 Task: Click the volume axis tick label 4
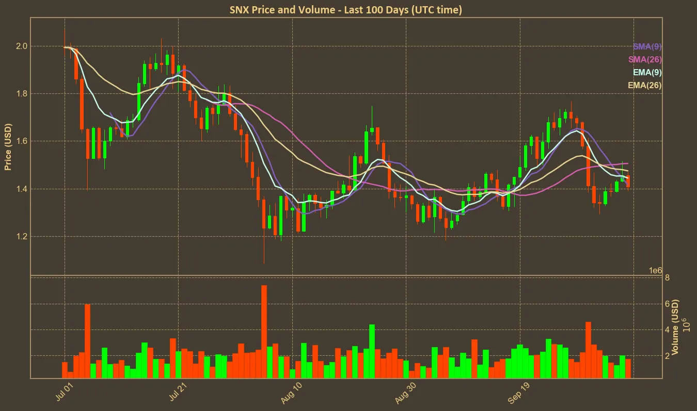(x=668, y=330)
